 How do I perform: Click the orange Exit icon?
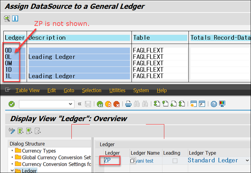coord(108,104)
